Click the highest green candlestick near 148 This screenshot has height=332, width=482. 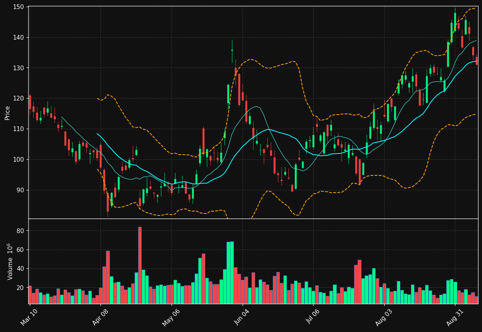pos(455,22)
